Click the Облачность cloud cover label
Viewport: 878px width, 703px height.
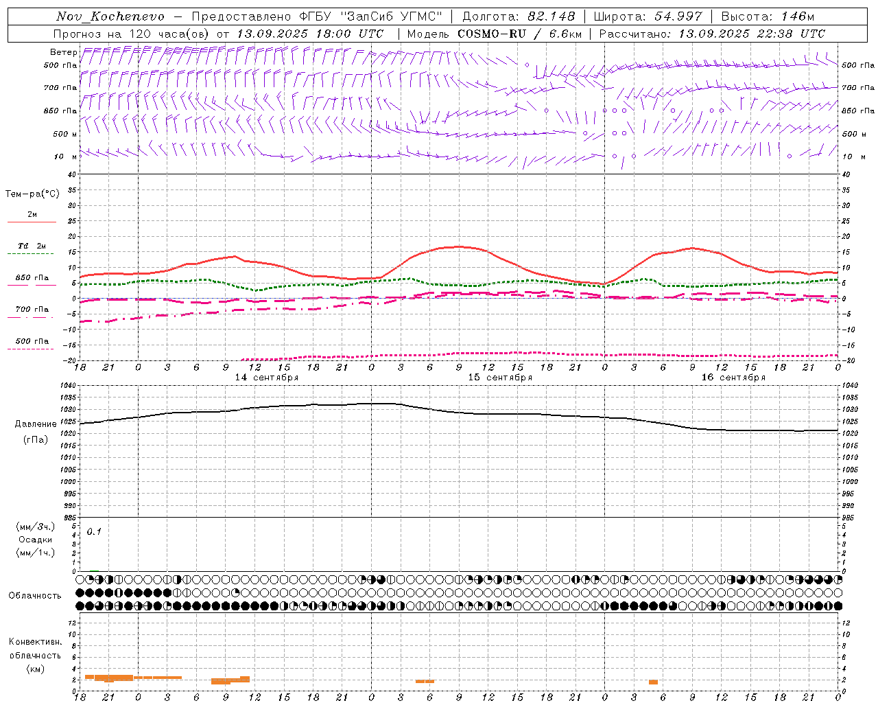click(x=35, y=596)
